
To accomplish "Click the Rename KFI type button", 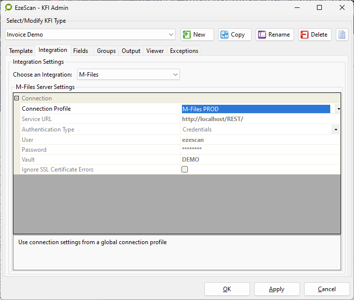I will click(274, 35).
